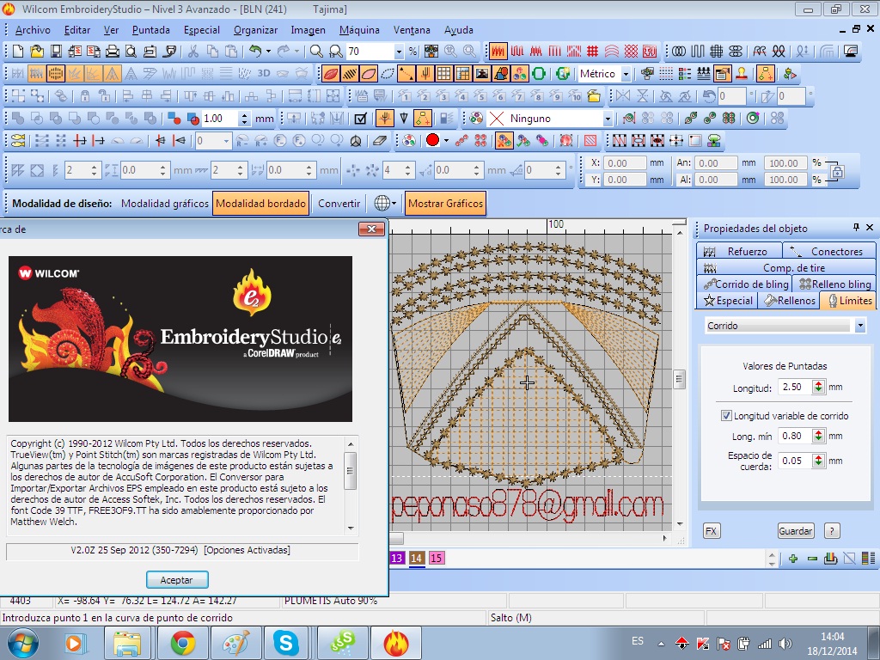Open a file using the yellow folder icon
The height and width of the screenshot is (660, 880).
pyautogui.click(x=37, y=52)
